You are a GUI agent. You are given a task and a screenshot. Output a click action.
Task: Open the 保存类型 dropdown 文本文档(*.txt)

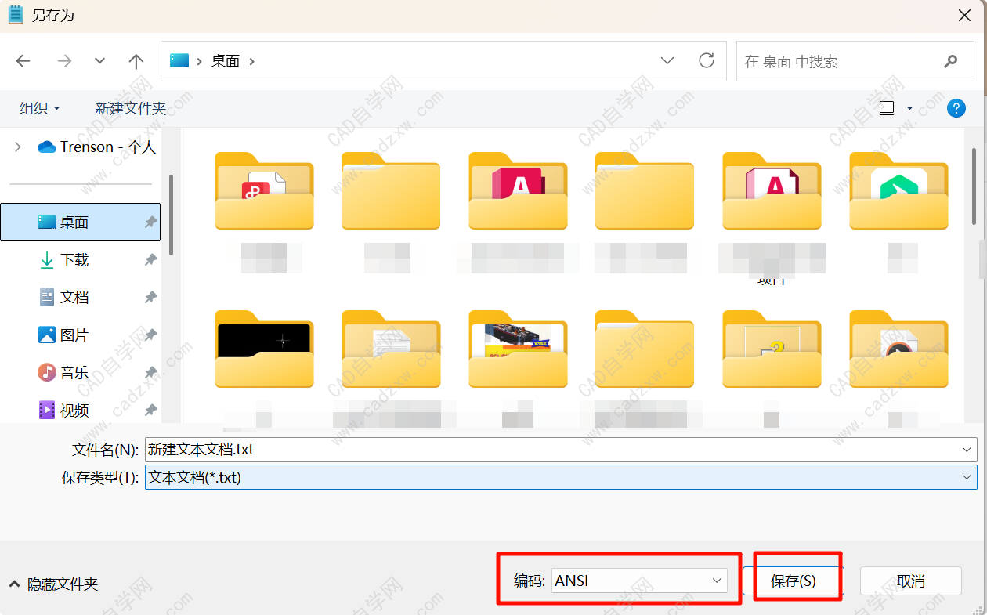click(x=561, y=477)
